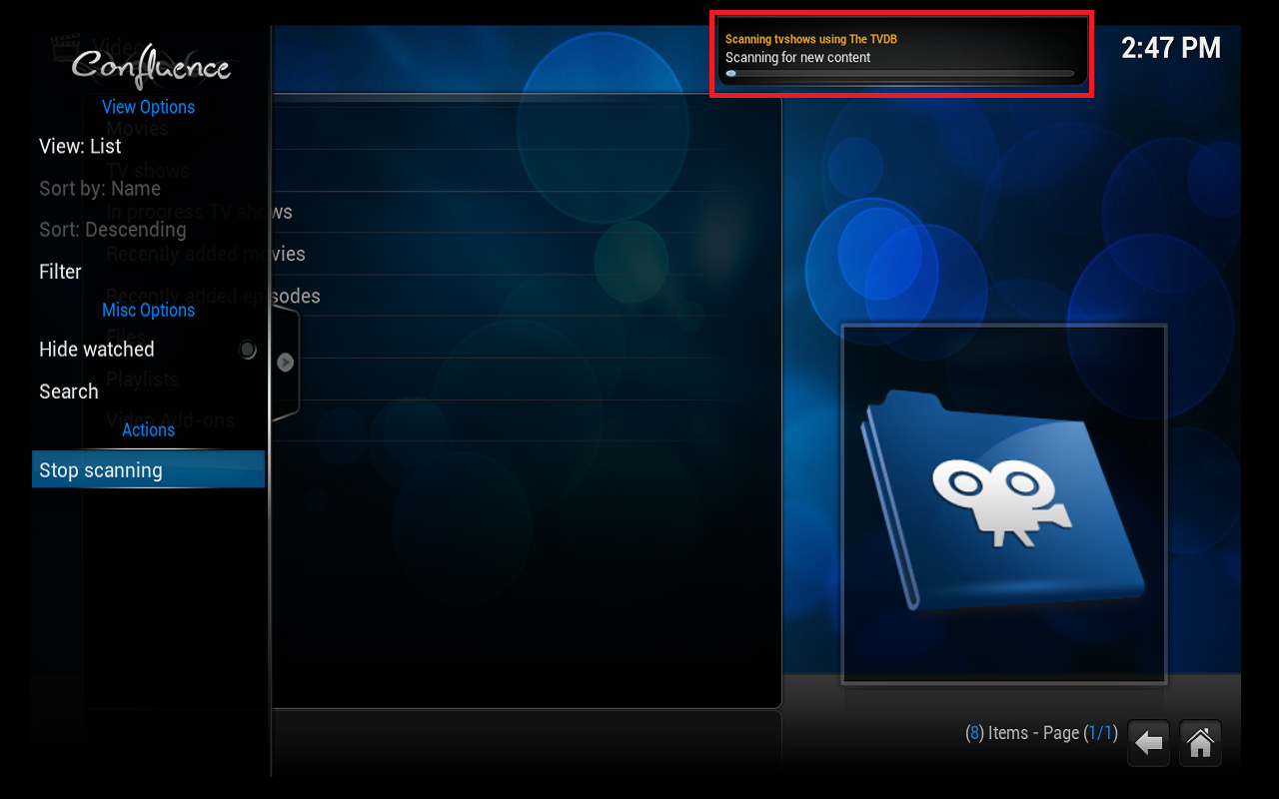Change the View: List setting
Screen dimensions: 1279x799
point(148,146)
